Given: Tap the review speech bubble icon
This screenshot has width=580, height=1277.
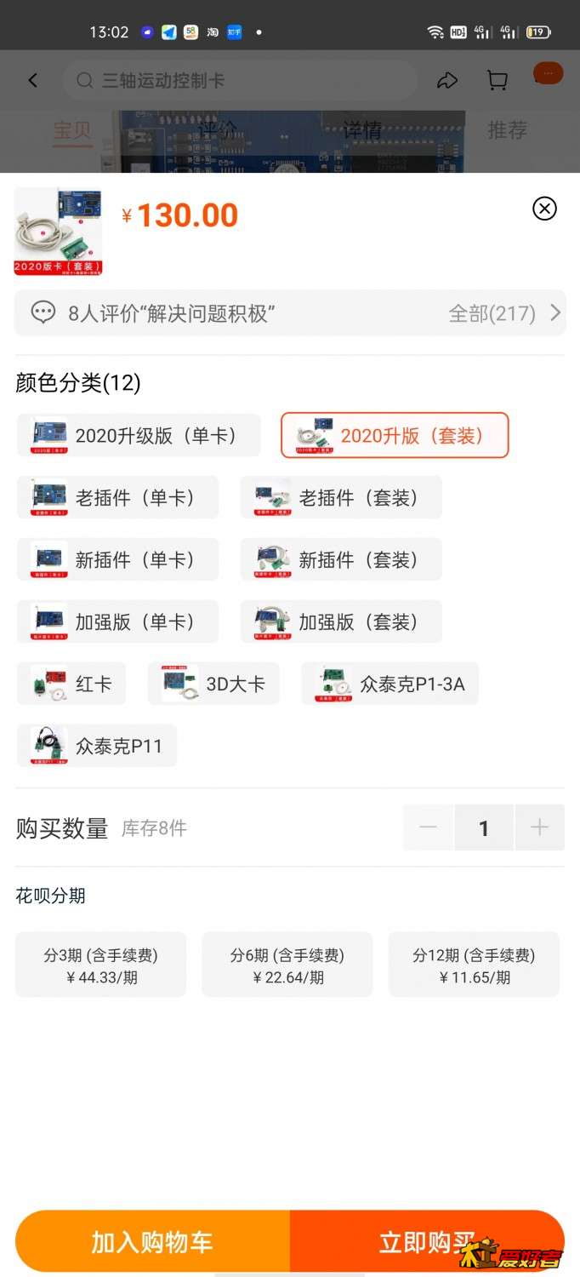Looking at the screenshot, I should [43, 312].
